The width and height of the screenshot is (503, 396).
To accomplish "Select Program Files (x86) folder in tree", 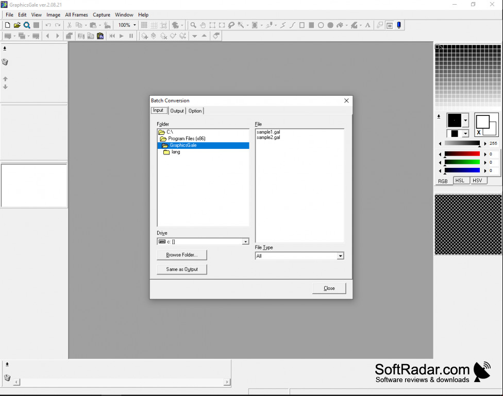I will pyautogui.click(x=187, y=139).
